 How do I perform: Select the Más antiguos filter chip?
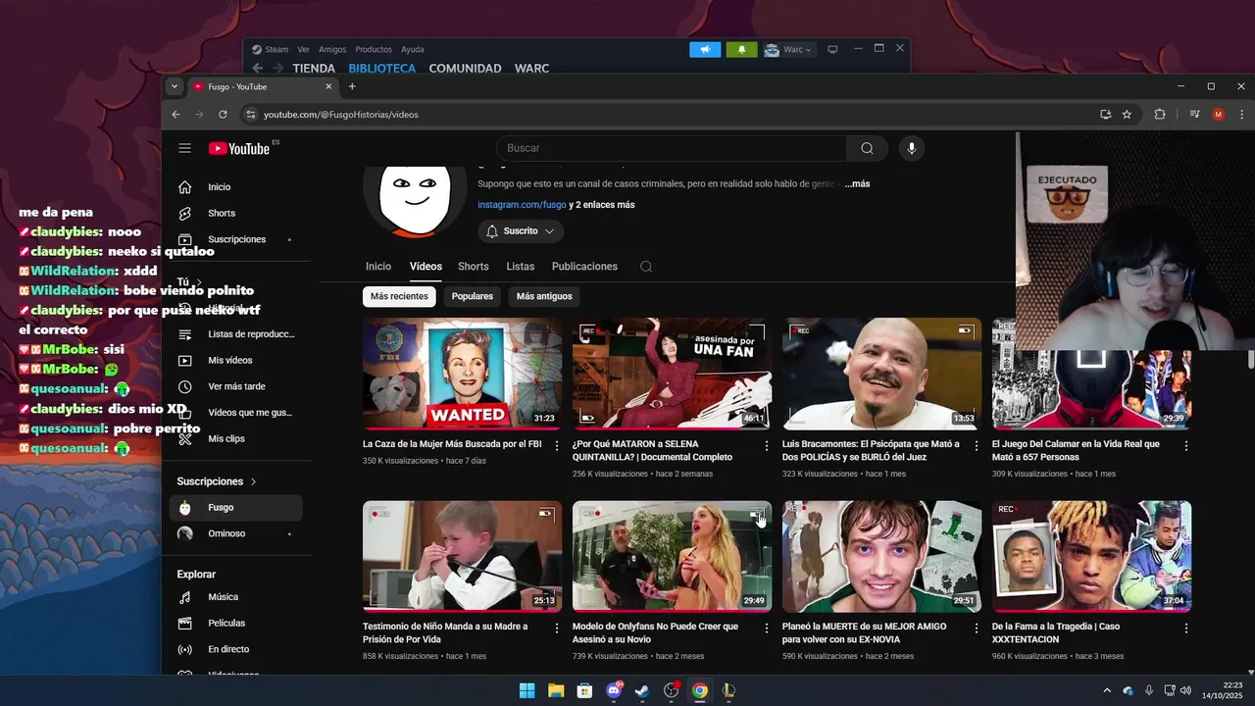click(544, 296)
